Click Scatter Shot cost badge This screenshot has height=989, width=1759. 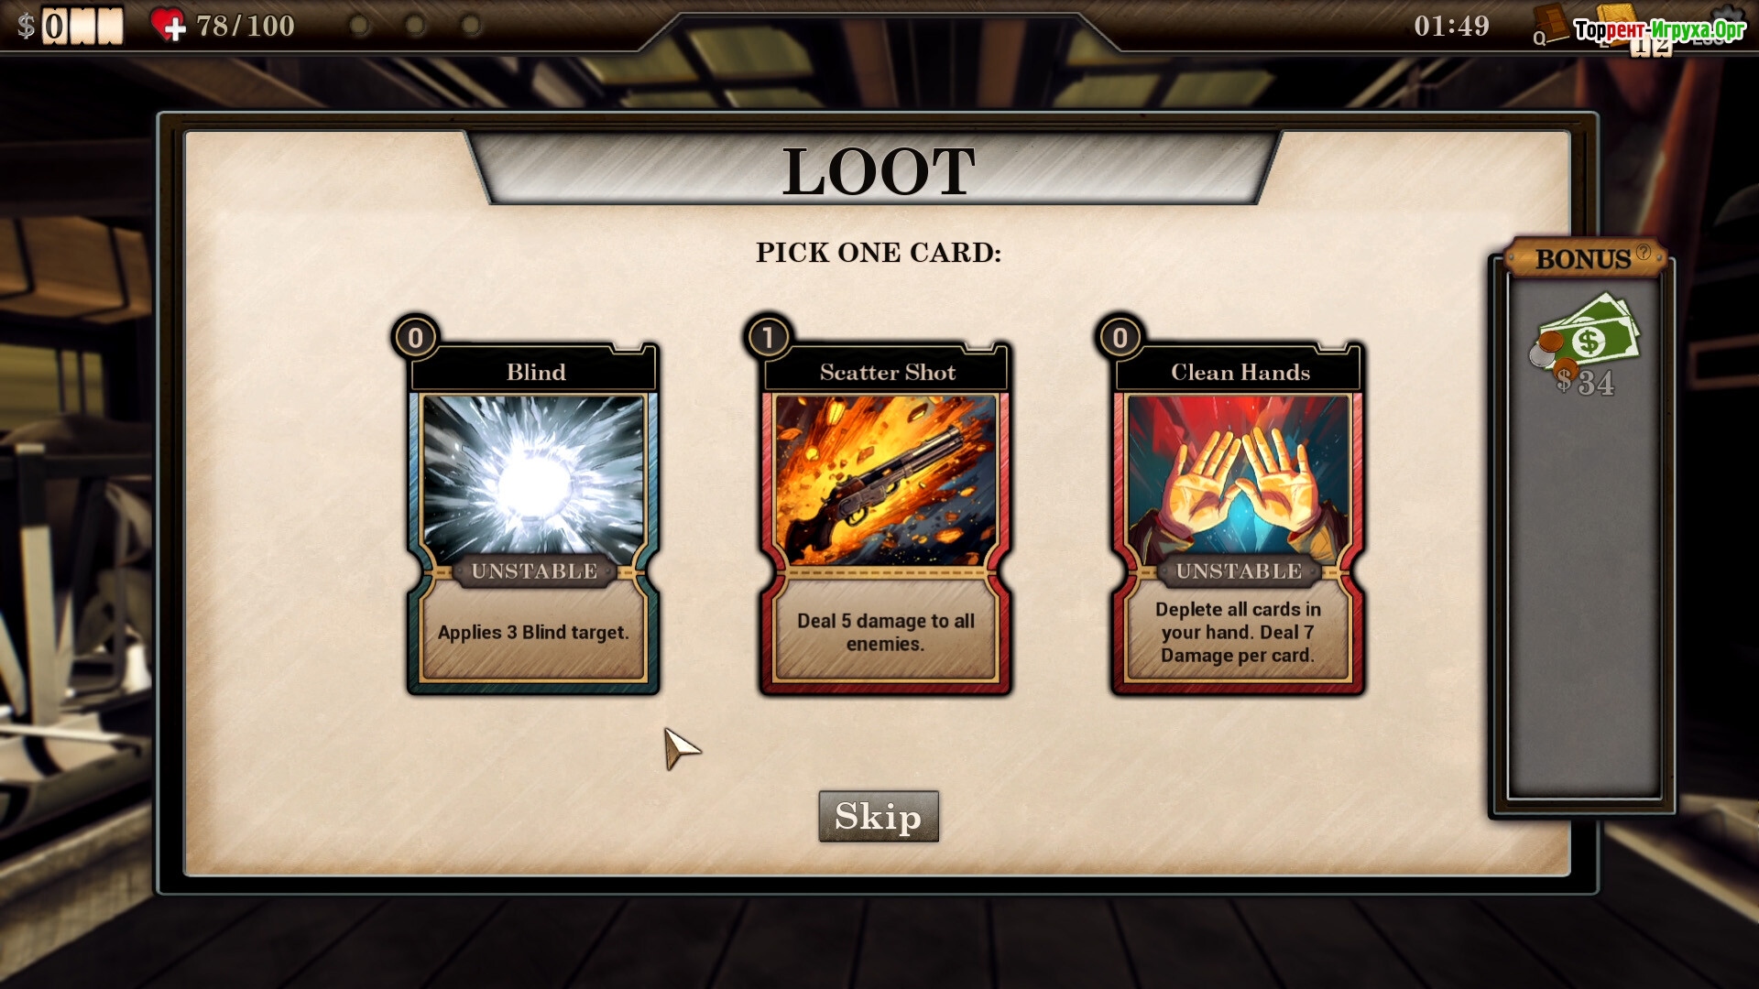[x=769, y=338]
